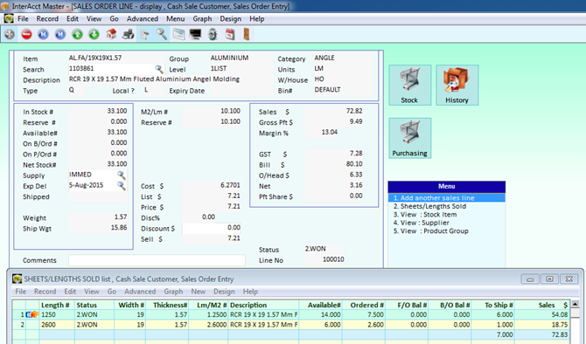Open the Help menu in main window

coord(257,18)
